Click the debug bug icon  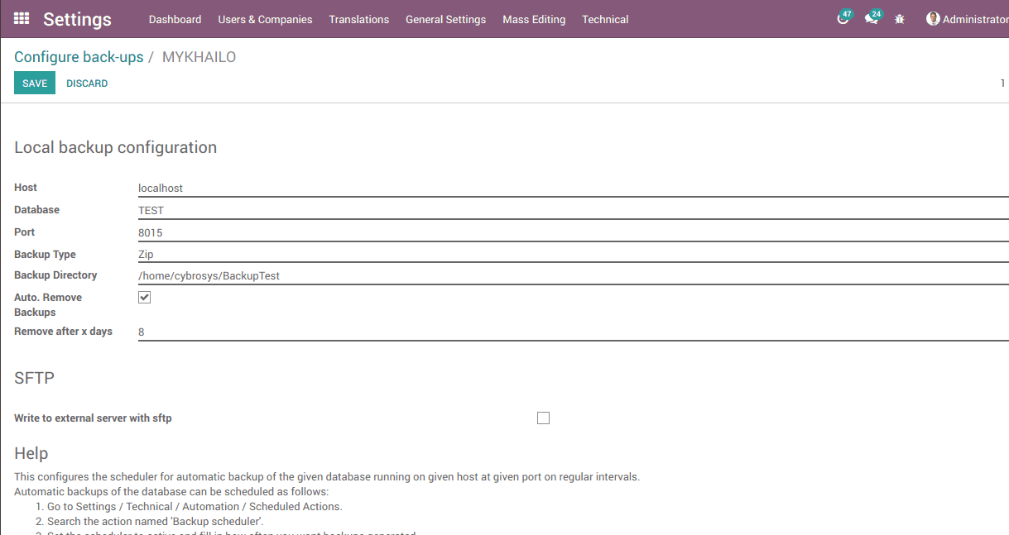[x=900, y=19]
